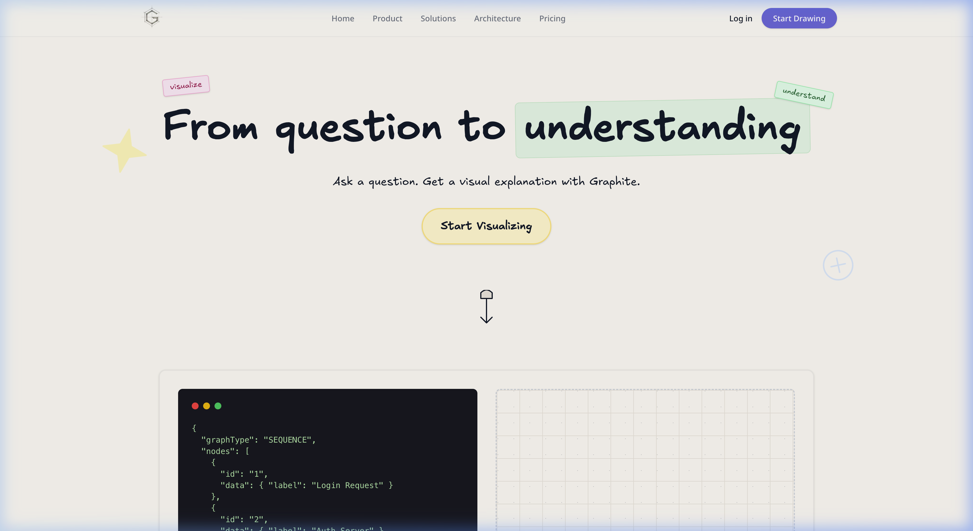Click the "Login Request" label in code
Screen dimensions: 973x531
click(347, 485)
